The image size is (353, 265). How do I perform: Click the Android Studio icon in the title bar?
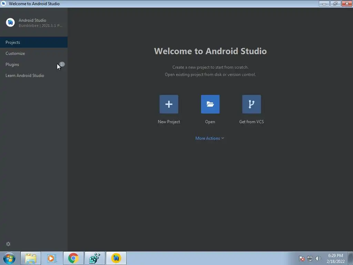[3, 3]
